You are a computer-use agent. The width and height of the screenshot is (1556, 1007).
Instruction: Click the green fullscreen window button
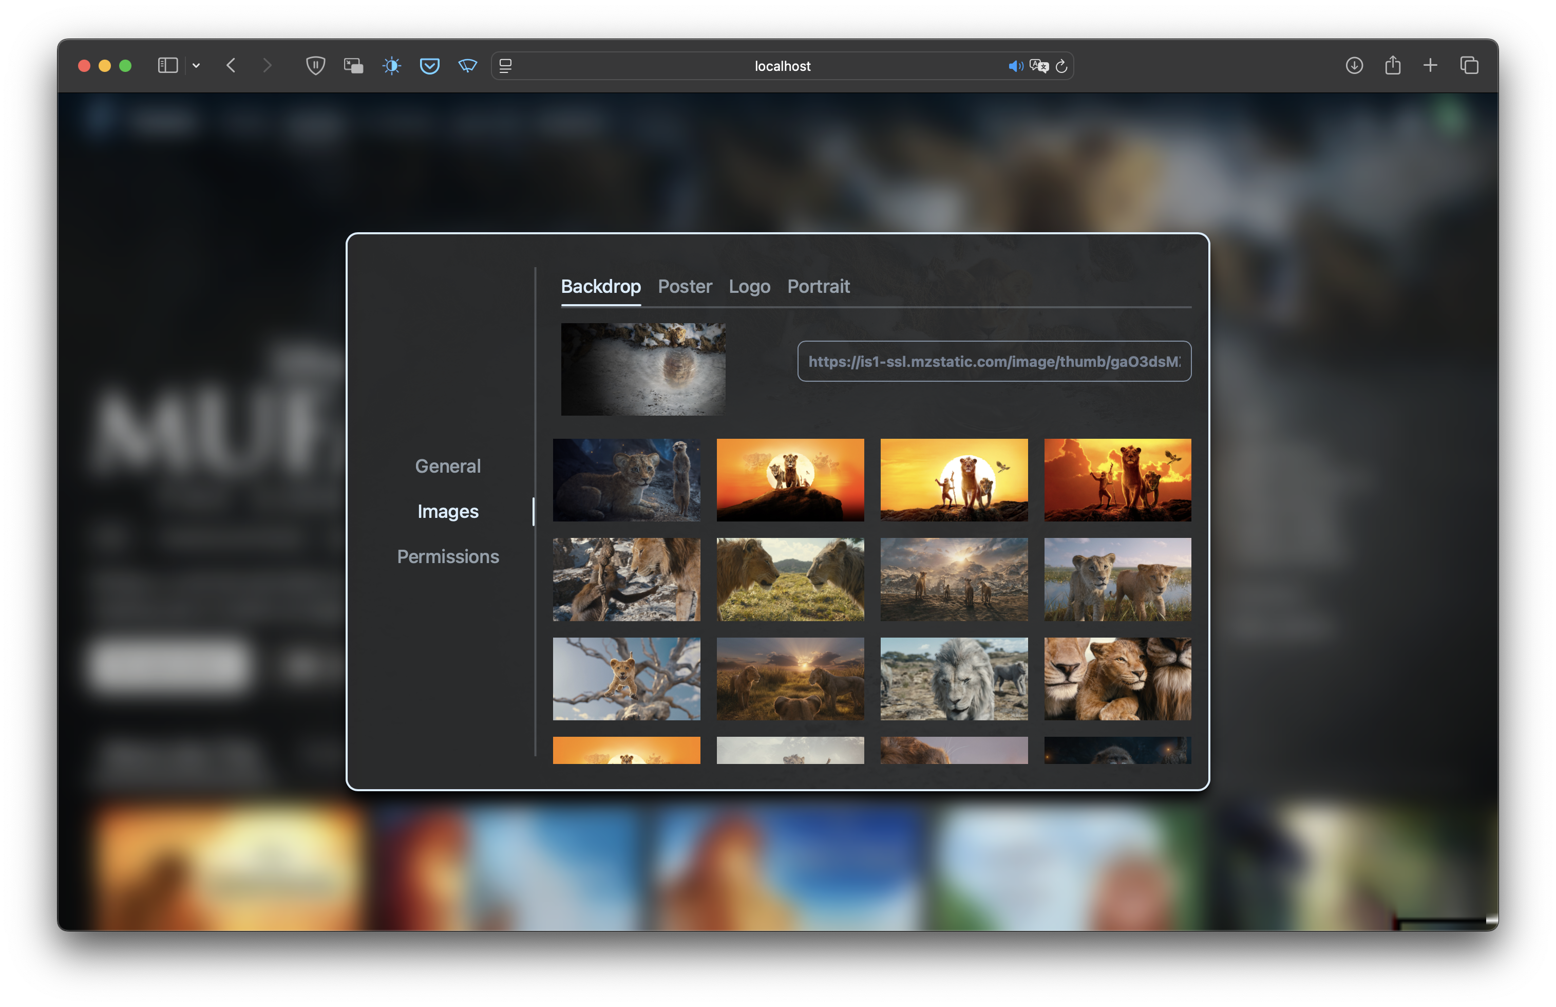click(x=125, y=65)
